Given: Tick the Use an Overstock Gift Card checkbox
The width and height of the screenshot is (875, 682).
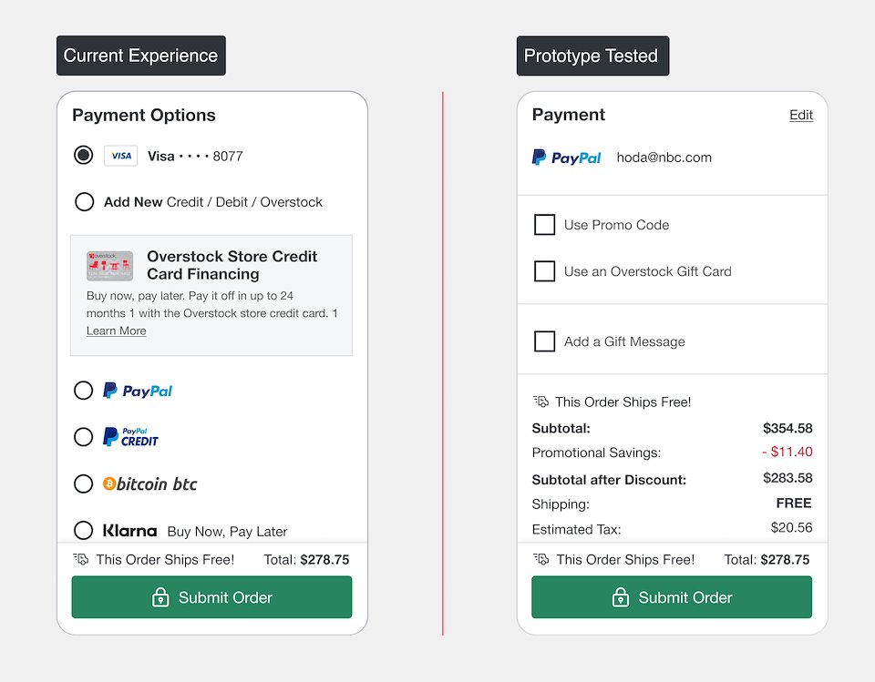Looking at the screenshot, I should pyautogui.click(x=545, y=271).
